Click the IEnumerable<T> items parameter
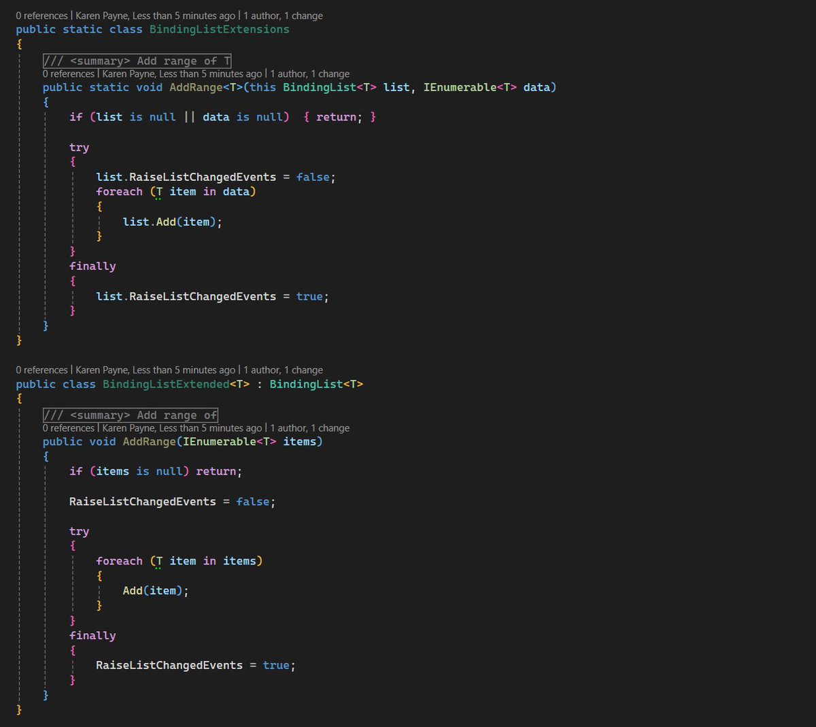This screenshot has width=816, height=727. click(x=249, y=441)
